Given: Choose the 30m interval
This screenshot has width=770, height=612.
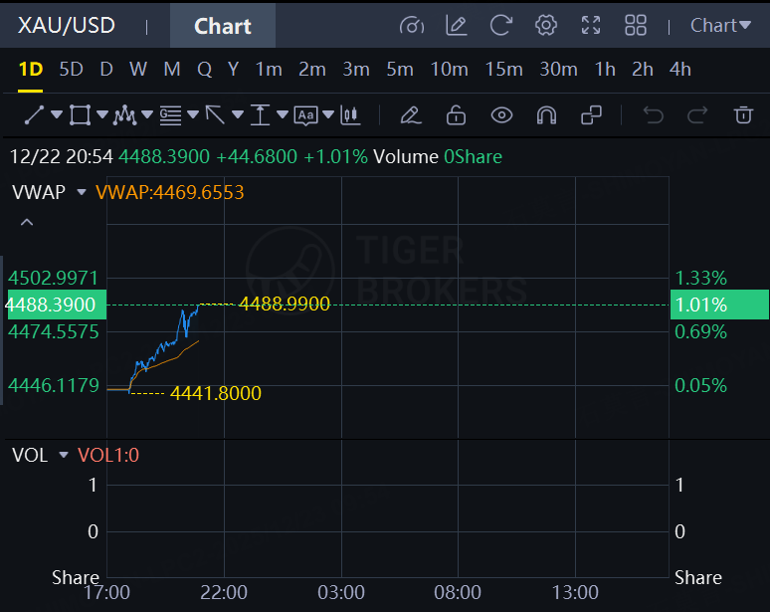Looking at the screenshot, I should [558, 70].
